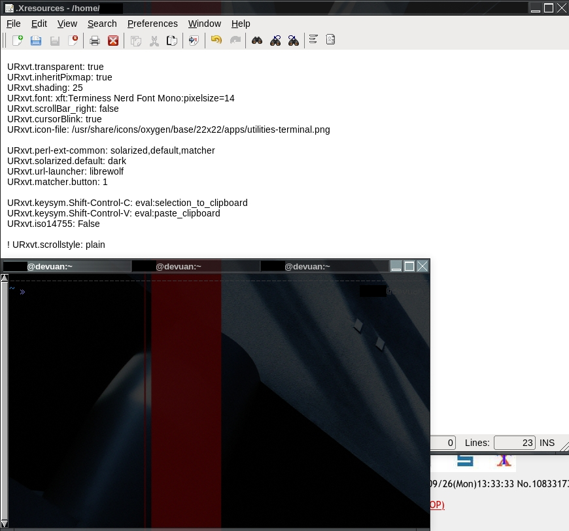Toggle the INS insert mode indicator
569x531 pixels.
click(547, 443)
